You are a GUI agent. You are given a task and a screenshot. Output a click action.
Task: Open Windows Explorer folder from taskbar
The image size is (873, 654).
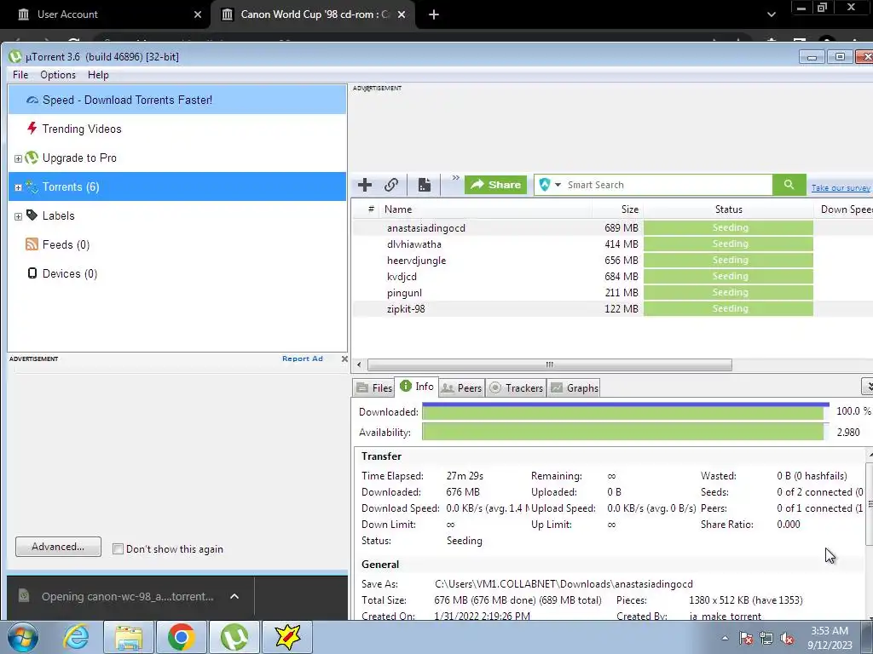129,637
